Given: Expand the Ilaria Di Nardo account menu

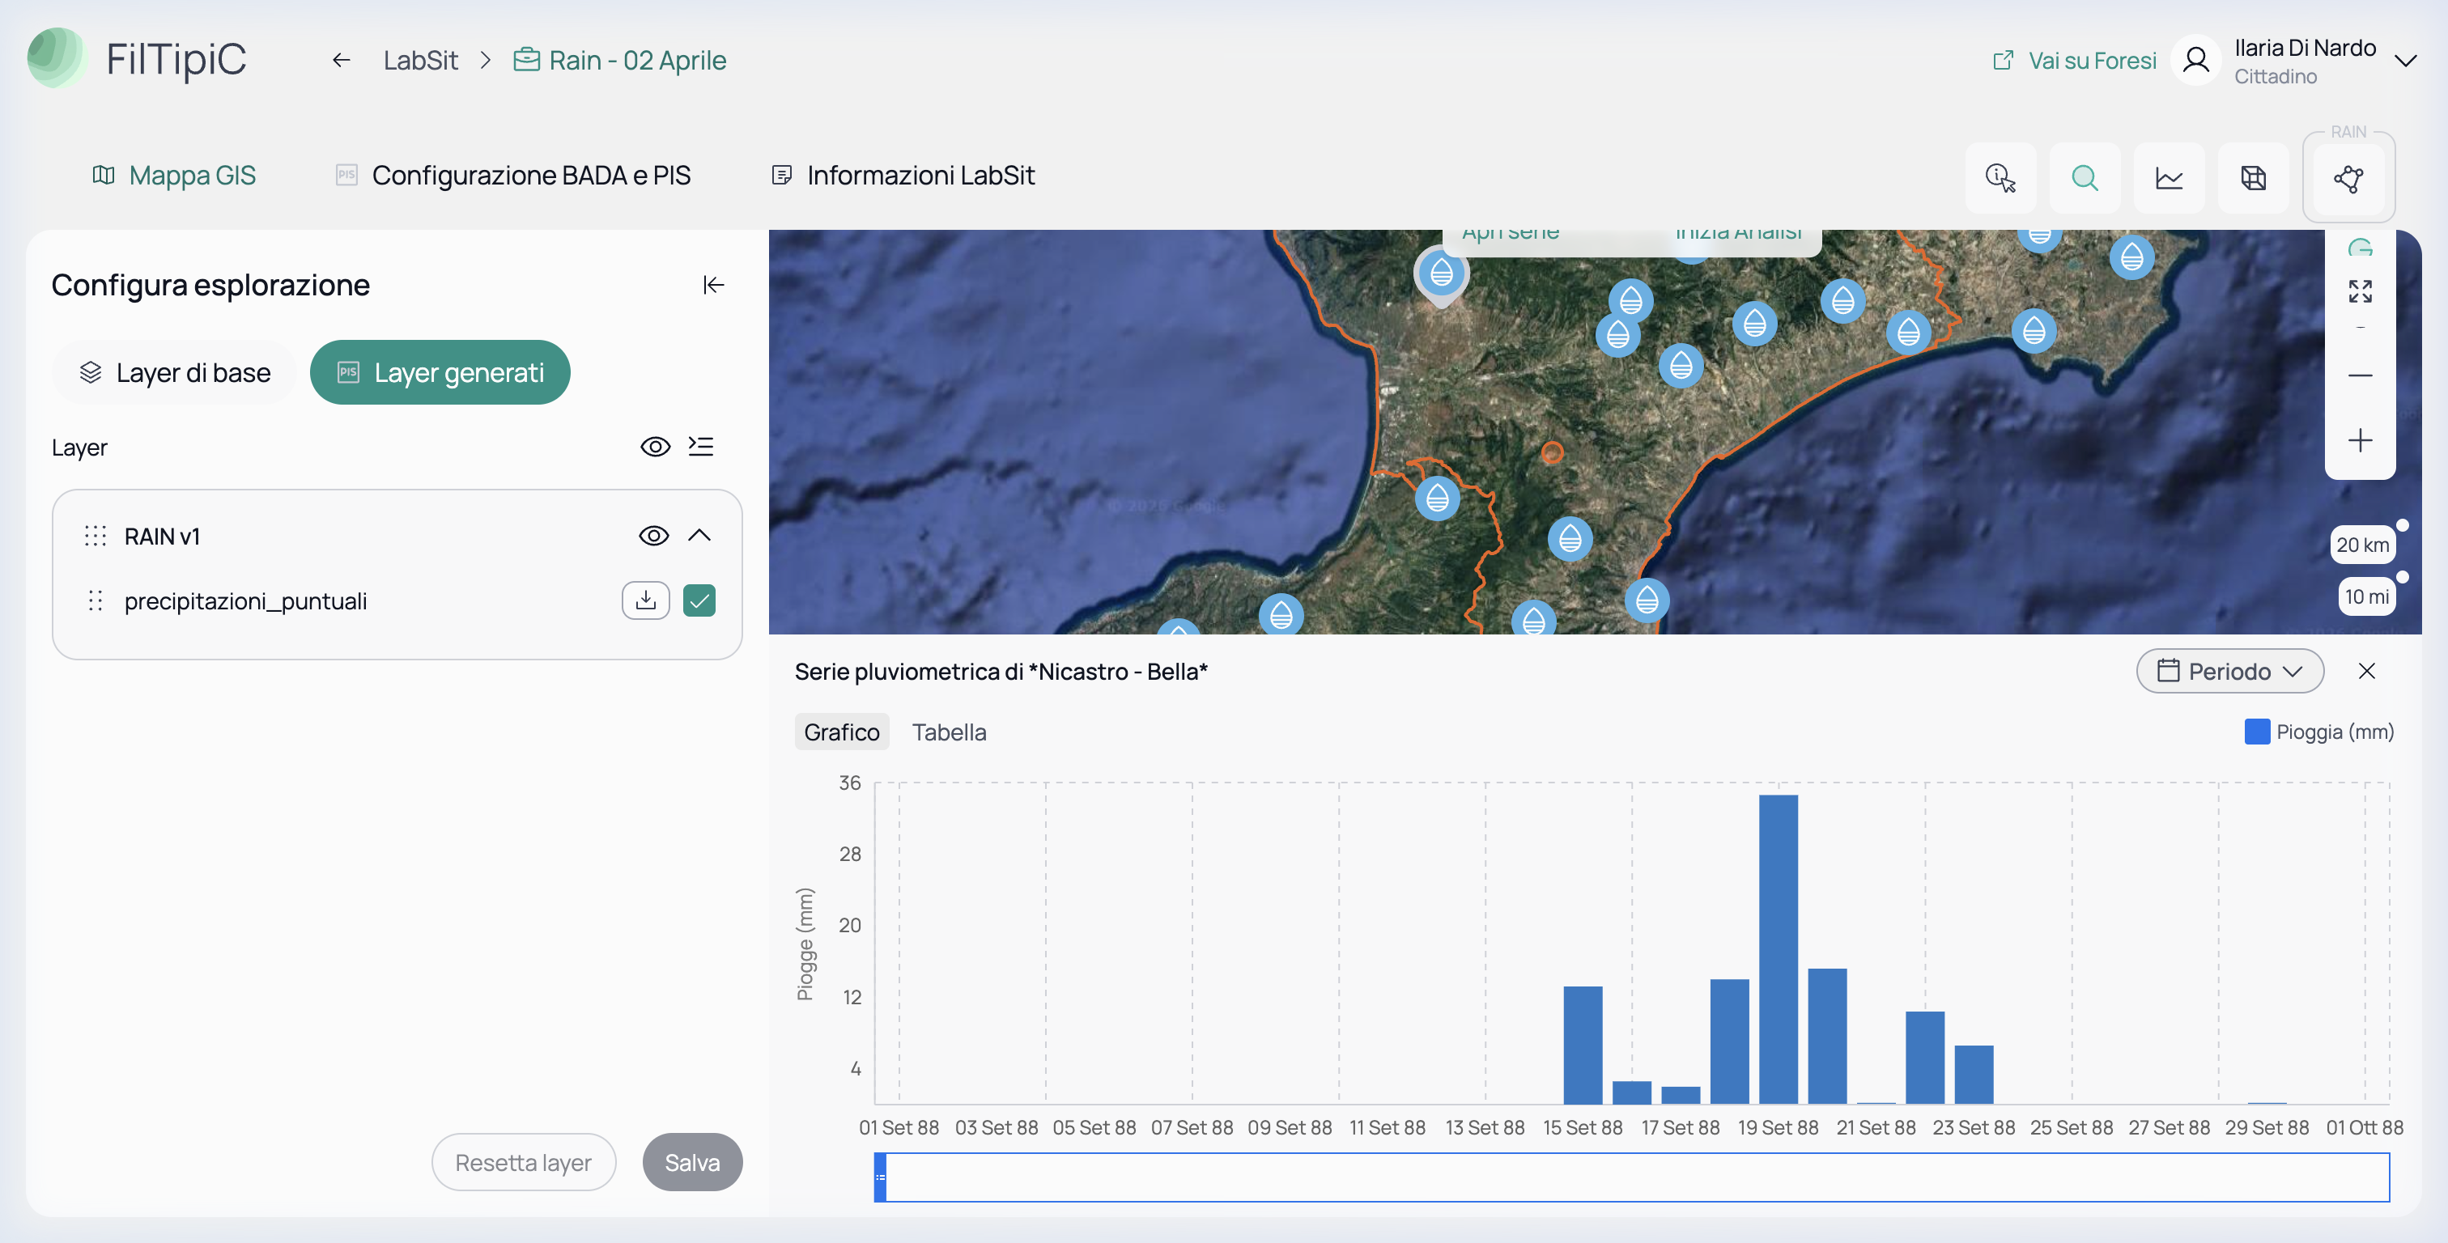Looking at the screenshot, I should pyautogui.click(x=2405, y=61).
